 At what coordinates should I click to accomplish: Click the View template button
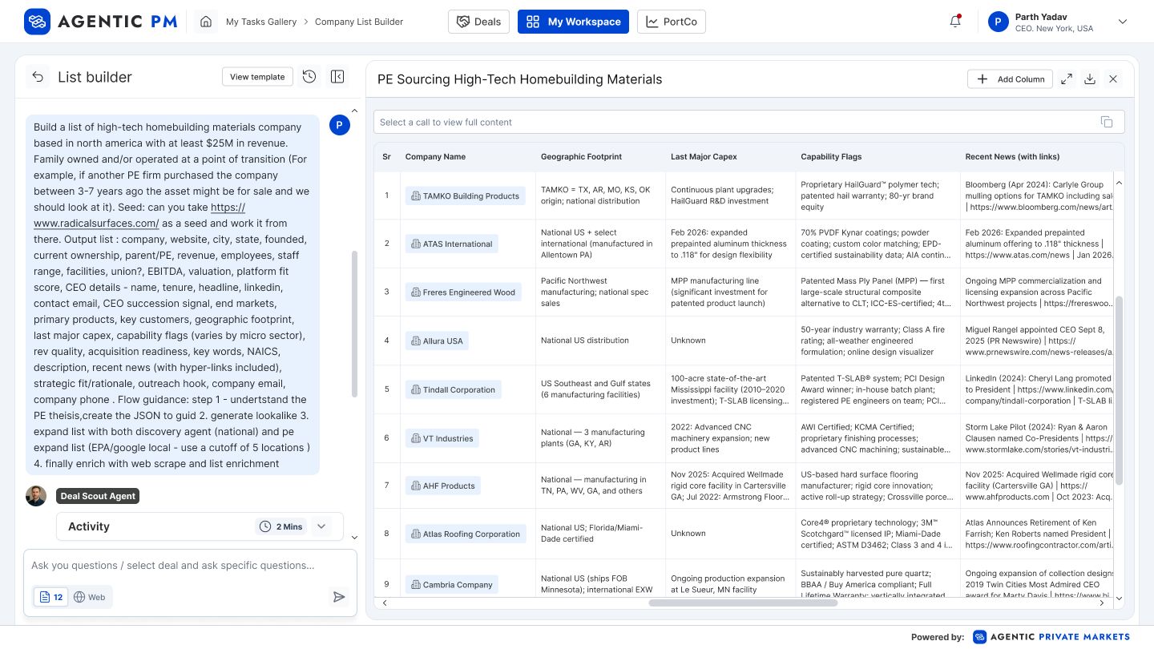[x=257, y=77]
